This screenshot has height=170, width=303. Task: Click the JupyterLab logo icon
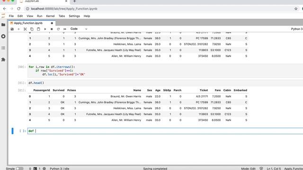click(x=3, y=16)
